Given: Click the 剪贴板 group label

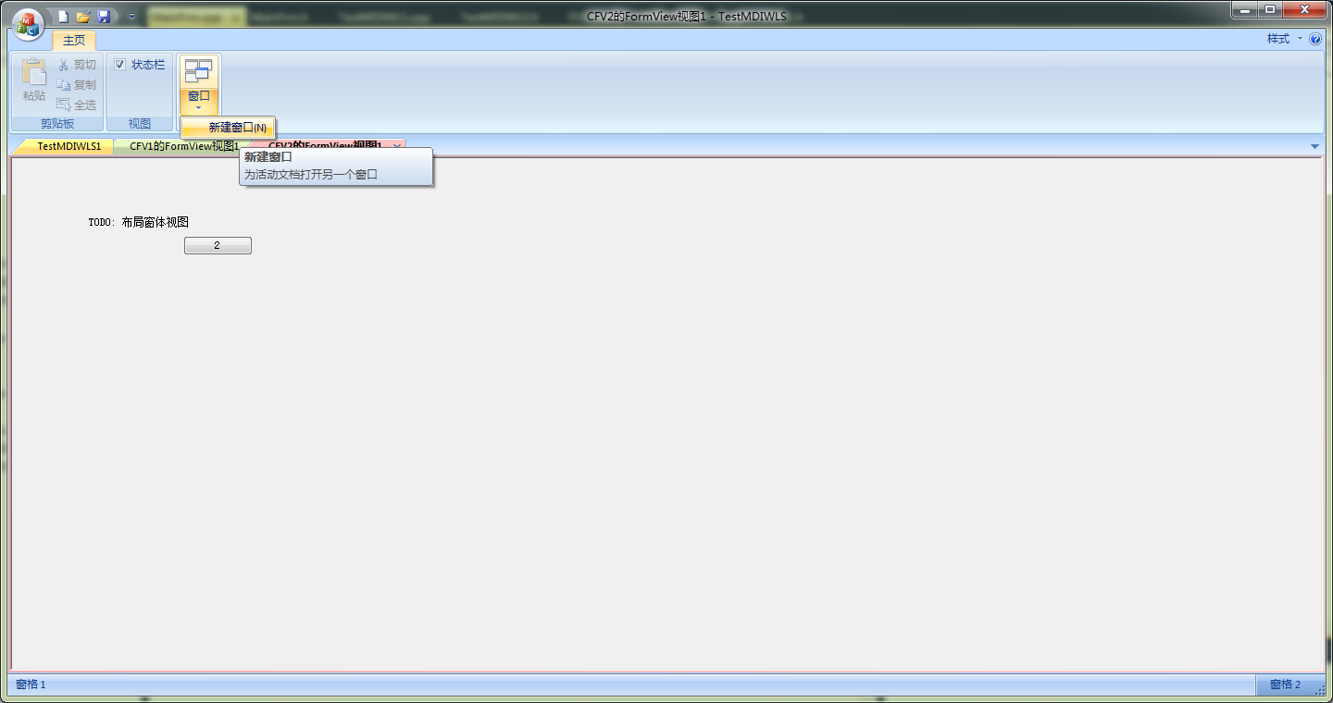Looking at the screenshot, I should point(57,124).
